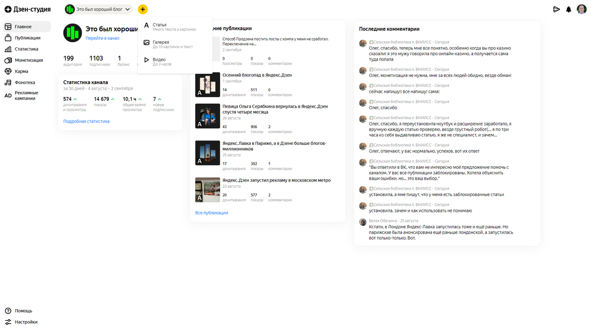Viewport: 596px width, 335px height.
Task: Open the notifications bell
Action: [569, 9]
